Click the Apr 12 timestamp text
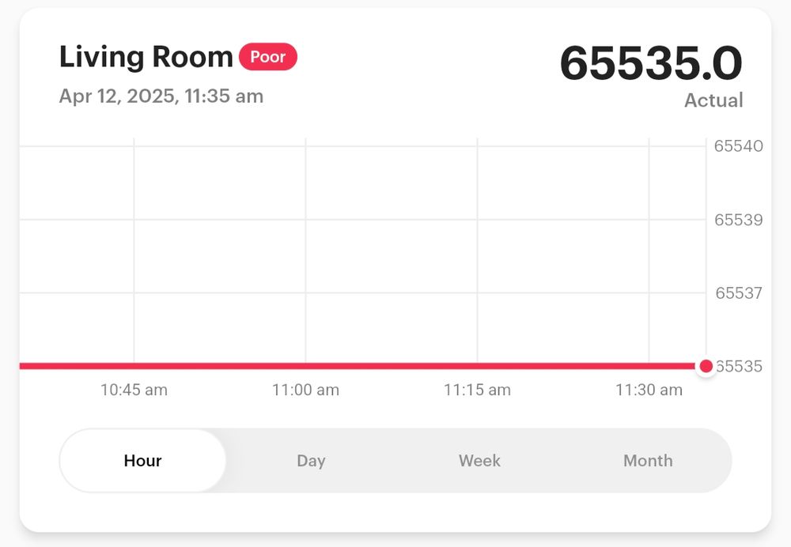Viewport: 791px width, 547px height. tap(161, 96)
